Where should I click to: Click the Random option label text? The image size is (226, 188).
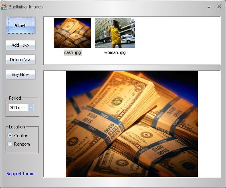click(x=22, y=144)
